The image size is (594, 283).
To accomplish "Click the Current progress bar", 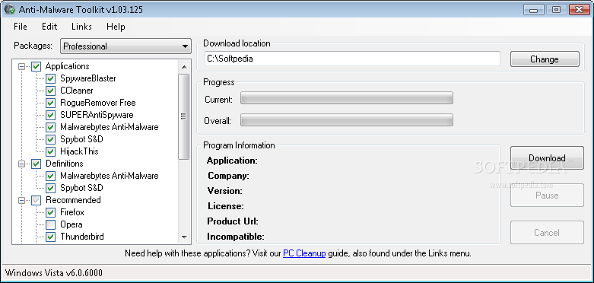I will 347,98.
